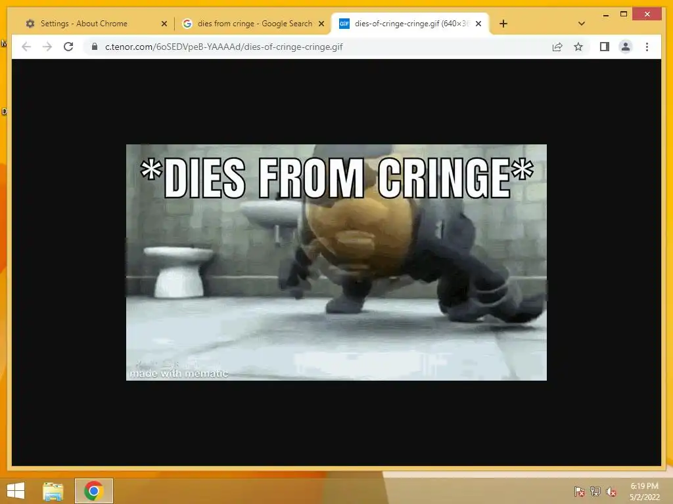Minimize the Chrome window
This screenshot has width=673, height=504.
point(605,14)
